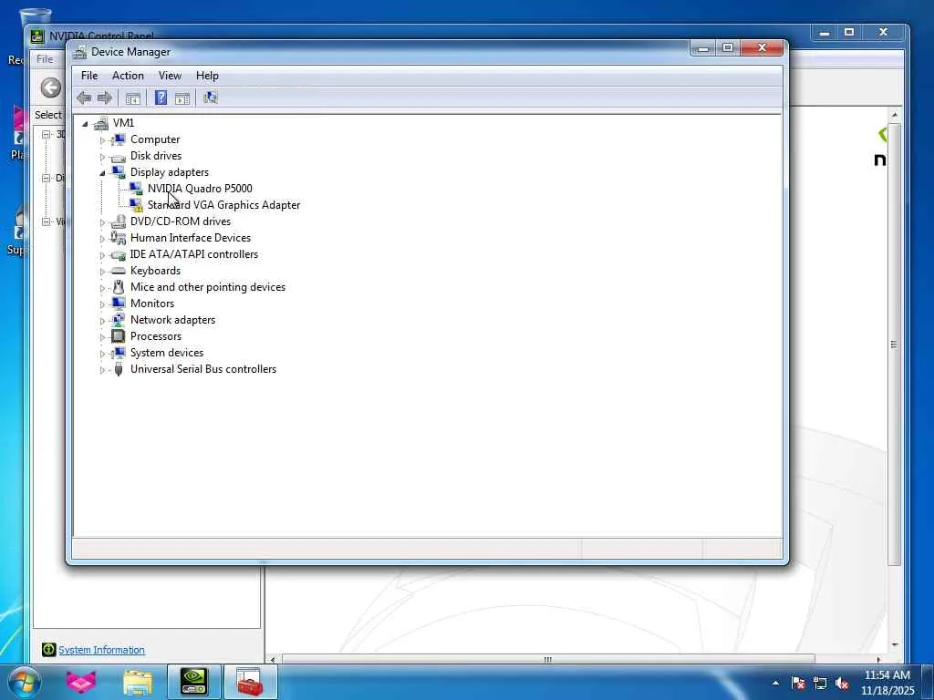Open File menu in NVIDIA Control Panel
The height and width of the screenshot is (700, 934).
(45, 59)
